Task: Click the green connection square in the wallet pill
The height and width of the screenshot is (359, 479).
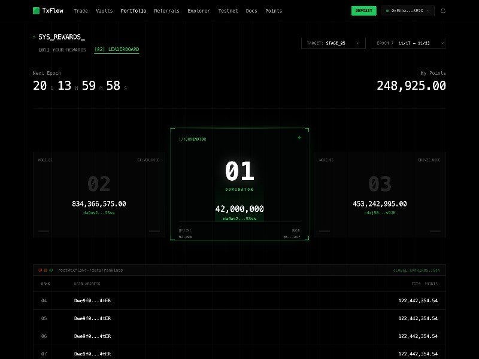Action: point(388,10)
